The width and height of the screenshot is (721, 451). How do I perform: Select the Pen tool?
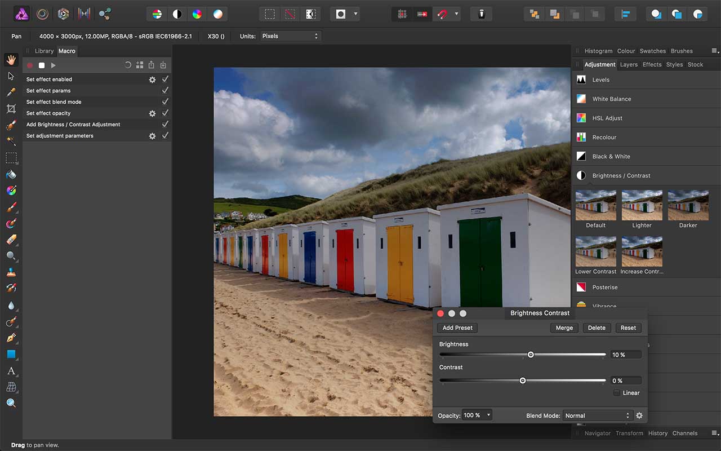(11, 338)
